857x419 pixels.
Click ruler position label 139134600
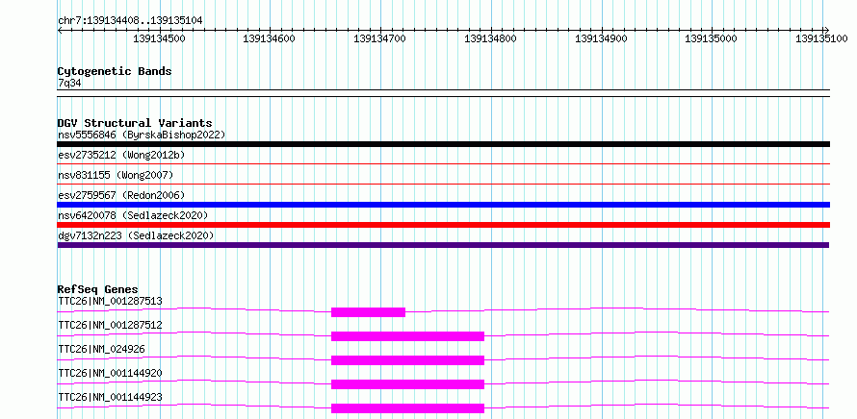click(x=270, y=38)
